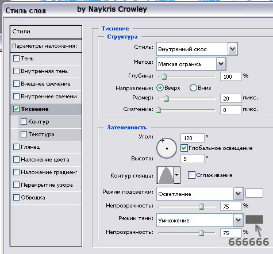Select the Вверх direction radio button
The image size is (273, 254).
(160, 88)
